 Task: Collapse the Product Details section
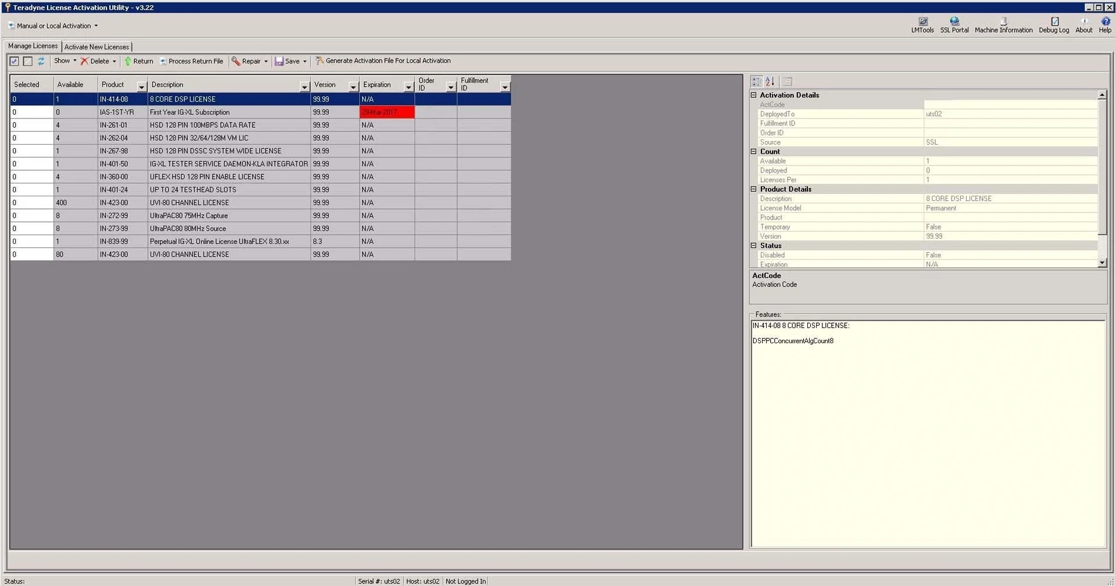[754, 189]
